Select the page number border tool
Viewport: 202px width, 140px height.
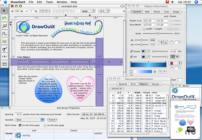pyautogui.click(x=4, y=57)
